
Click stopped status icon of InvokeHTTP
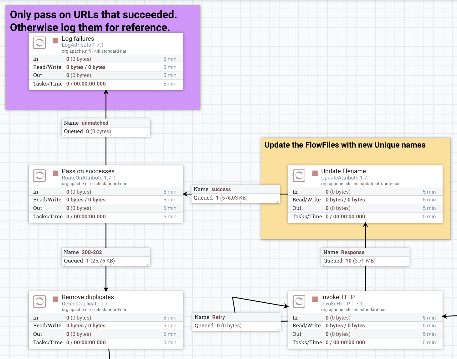pos(315,299)
